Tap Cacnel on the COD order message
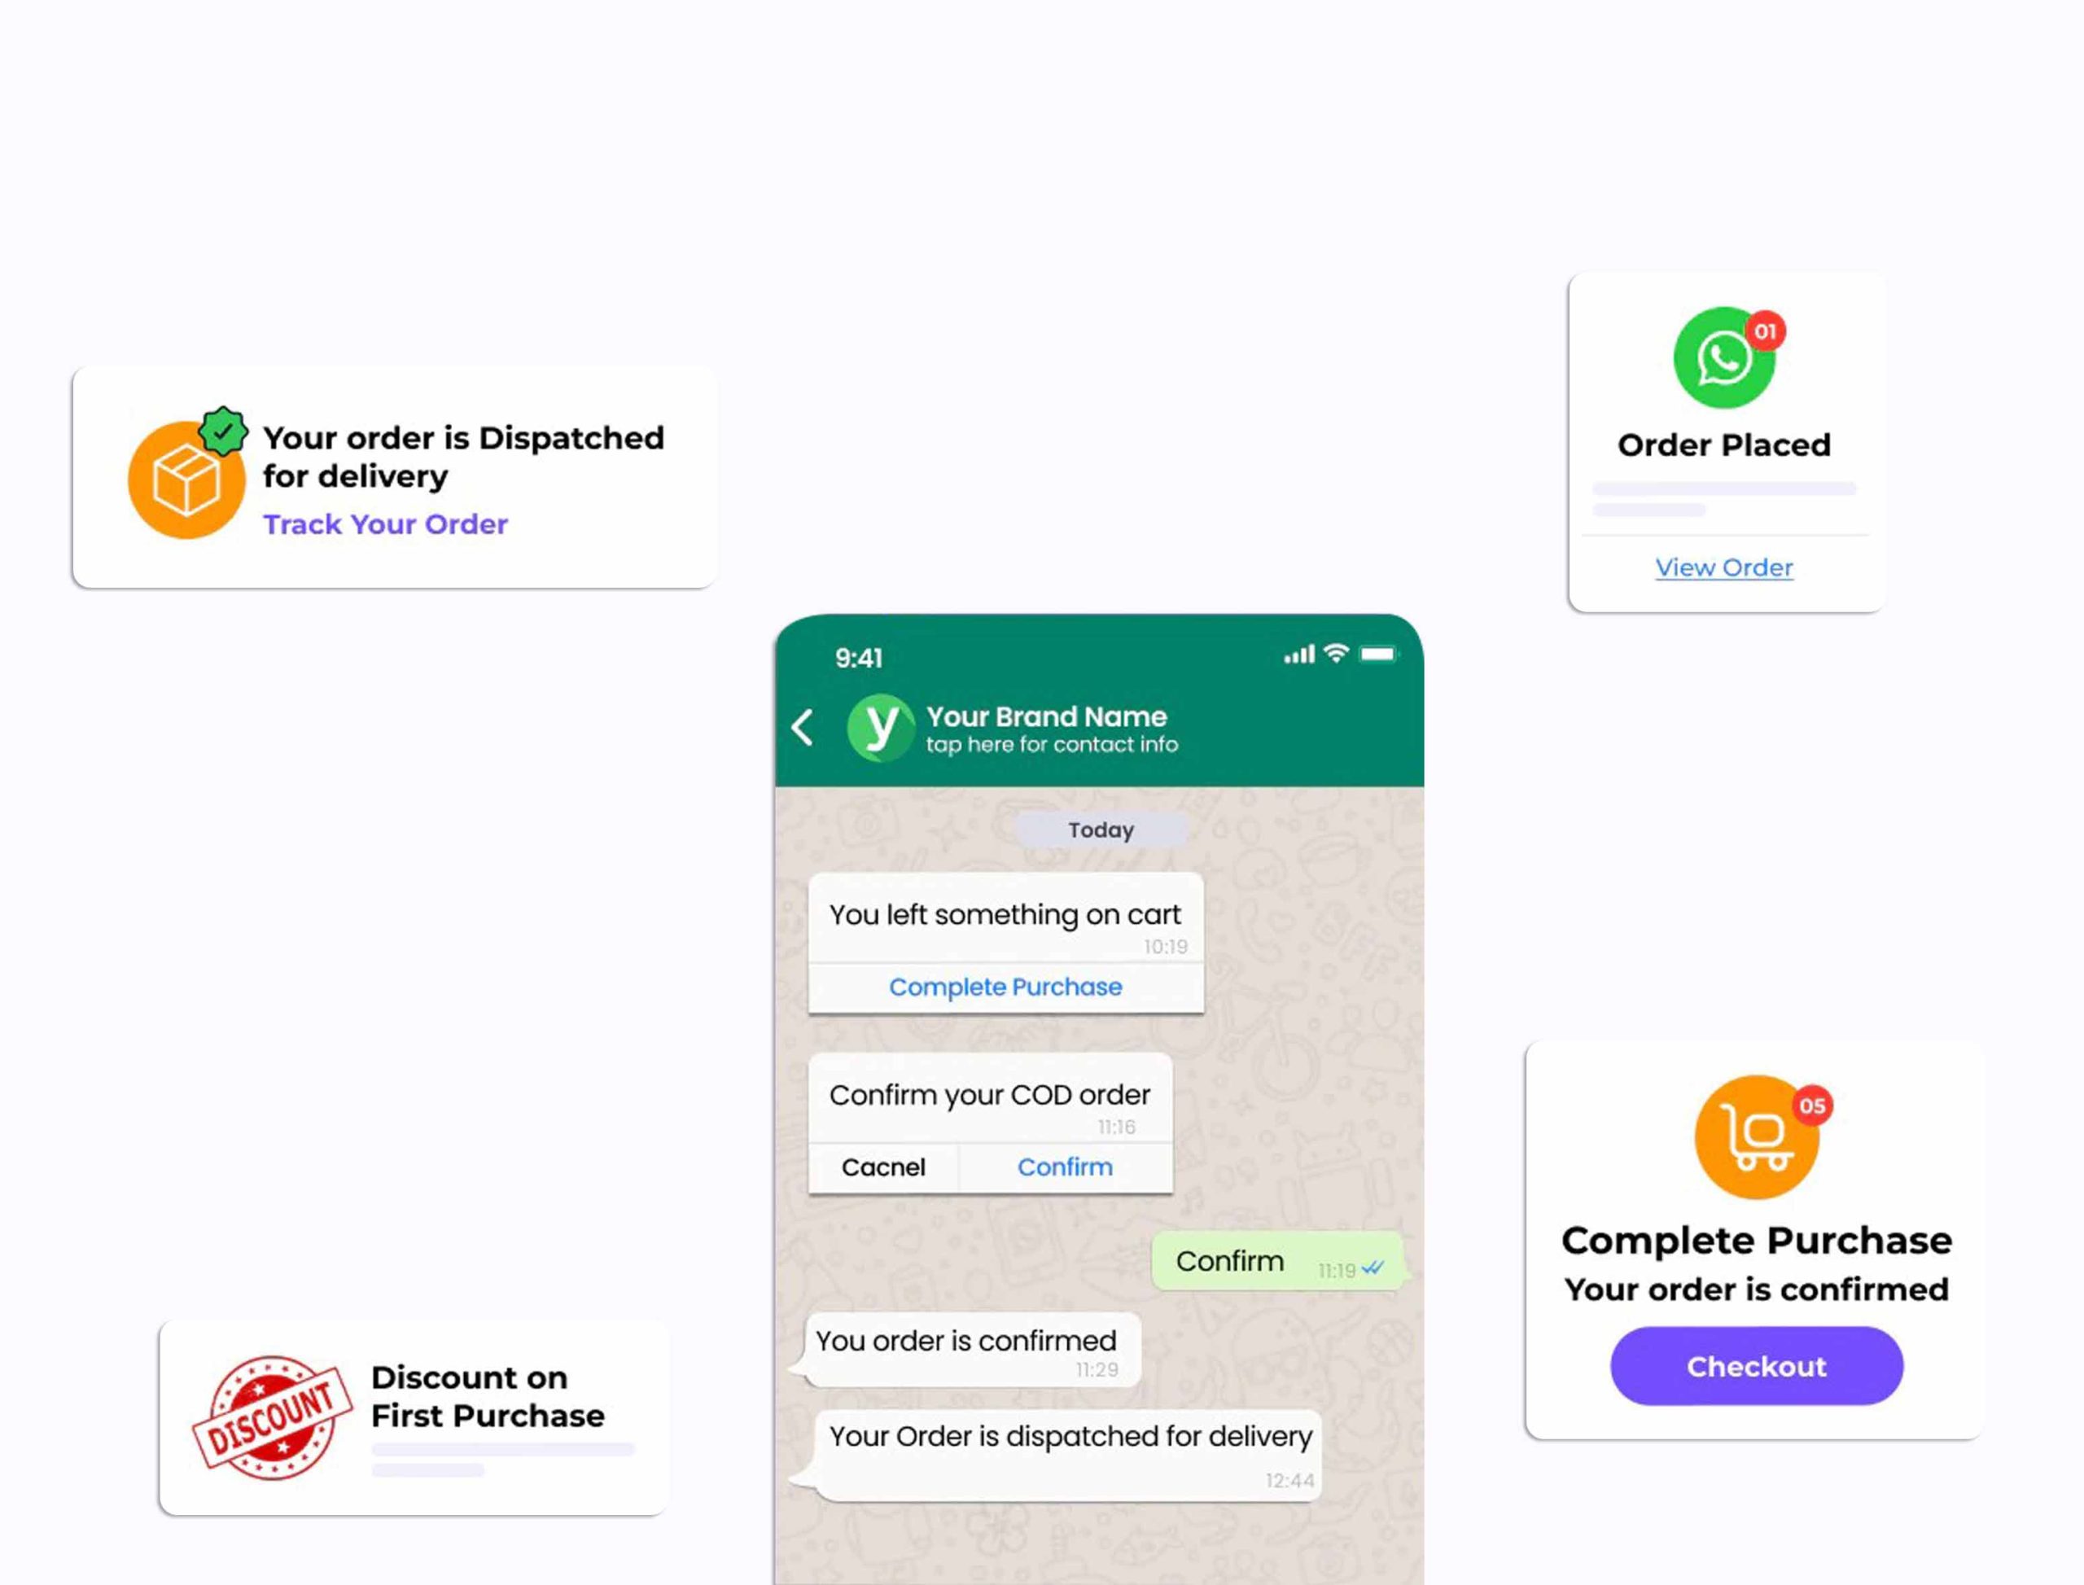Image resolution: width=2084 pixels, height=1585 pixels. pos(883,1167)
